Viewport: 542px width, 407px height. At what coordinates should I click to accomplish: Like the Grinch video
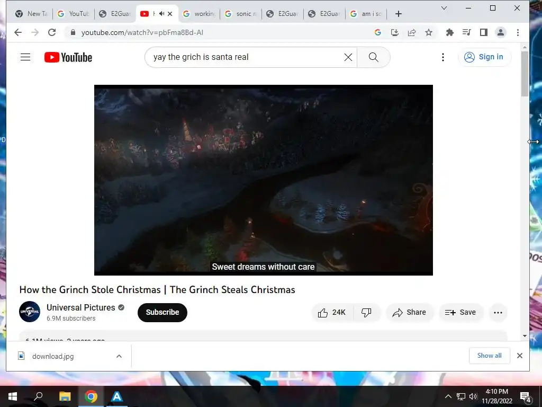(x=331, y=313)
